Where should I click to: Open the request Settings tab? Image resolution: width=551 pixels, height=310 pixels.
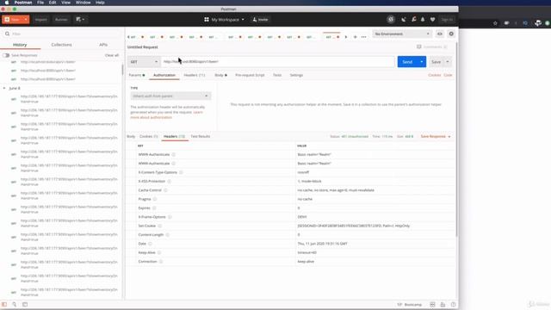[296, 75]
